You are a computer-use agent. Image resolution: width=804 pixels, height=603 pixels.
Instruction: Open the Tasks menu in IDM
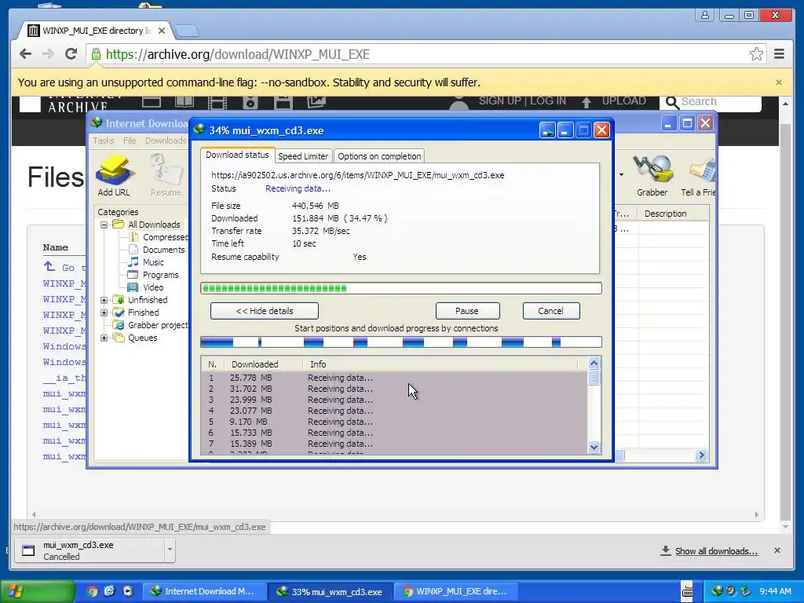point(104,141)
